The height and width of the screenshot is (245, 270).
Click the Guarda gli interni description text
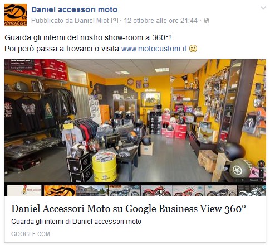76,222
